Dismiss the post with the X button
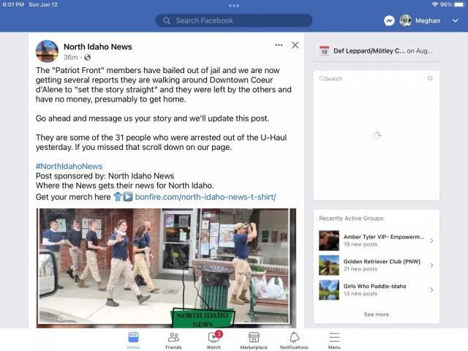 pos(295,45)
